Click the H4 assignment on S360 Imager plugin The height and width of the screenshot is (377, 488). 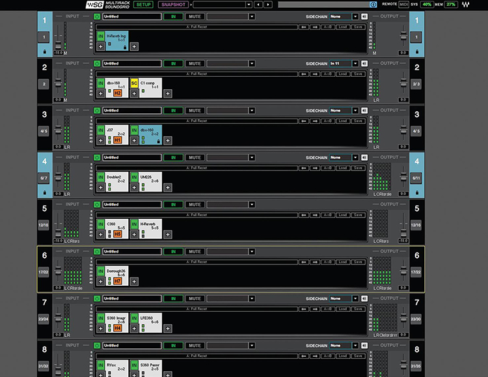pyautogui.click(x=117, y=328)
